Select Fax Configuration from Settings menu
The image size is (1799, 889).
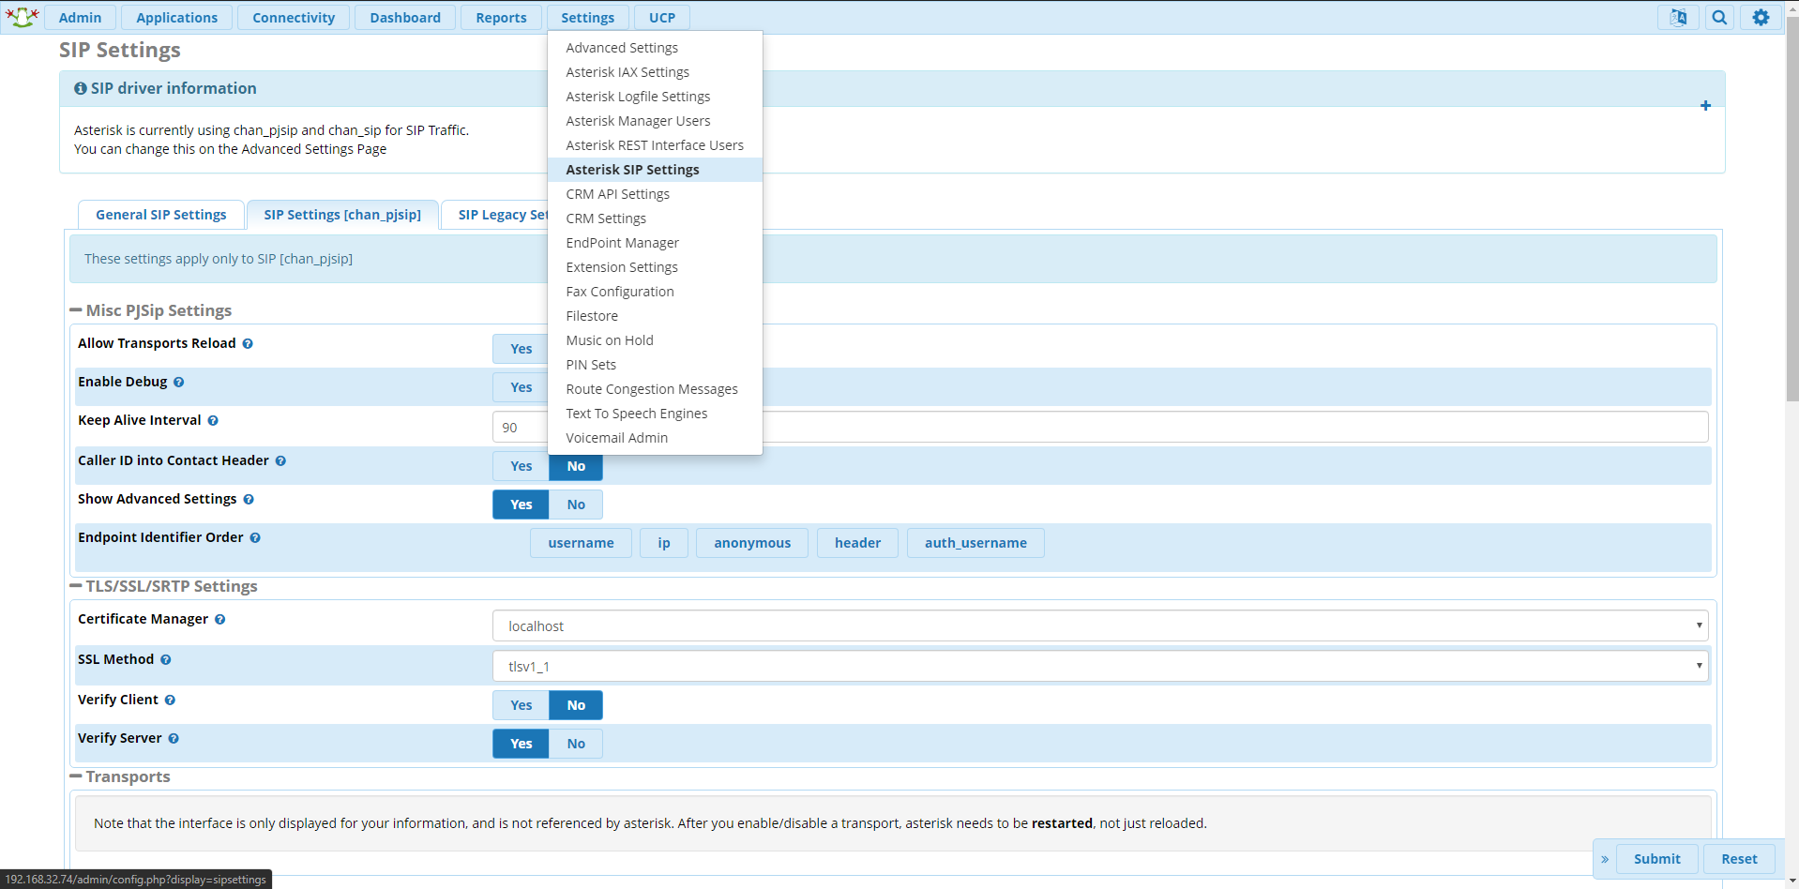(619, 292)
